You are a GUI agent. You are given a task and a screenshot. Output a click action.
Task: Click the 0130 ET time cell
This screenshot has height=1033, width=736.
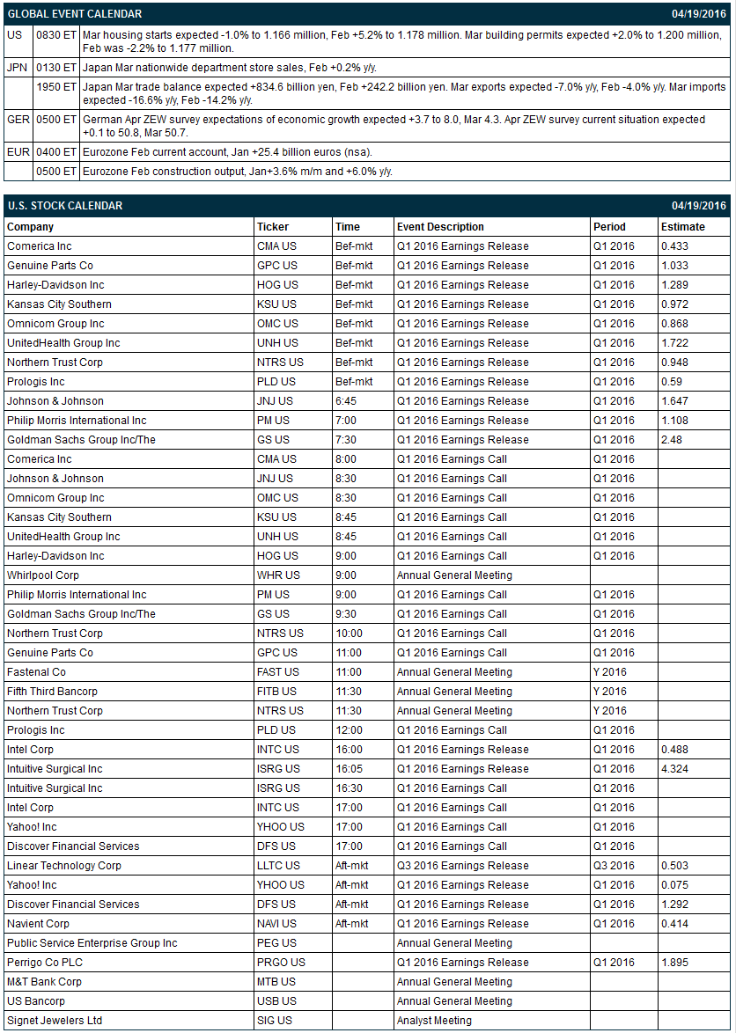pyautogui.click(x=56, y=67)
